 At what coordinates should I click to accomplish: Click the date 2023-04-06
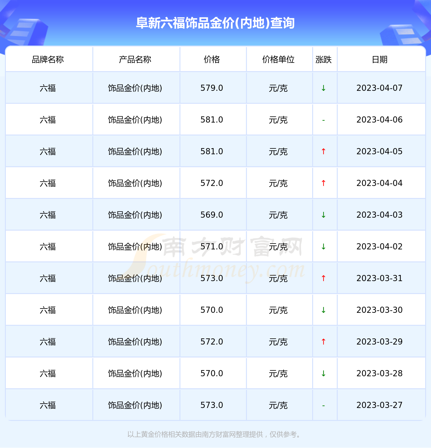pyautogui.click(x=380, y=120)
